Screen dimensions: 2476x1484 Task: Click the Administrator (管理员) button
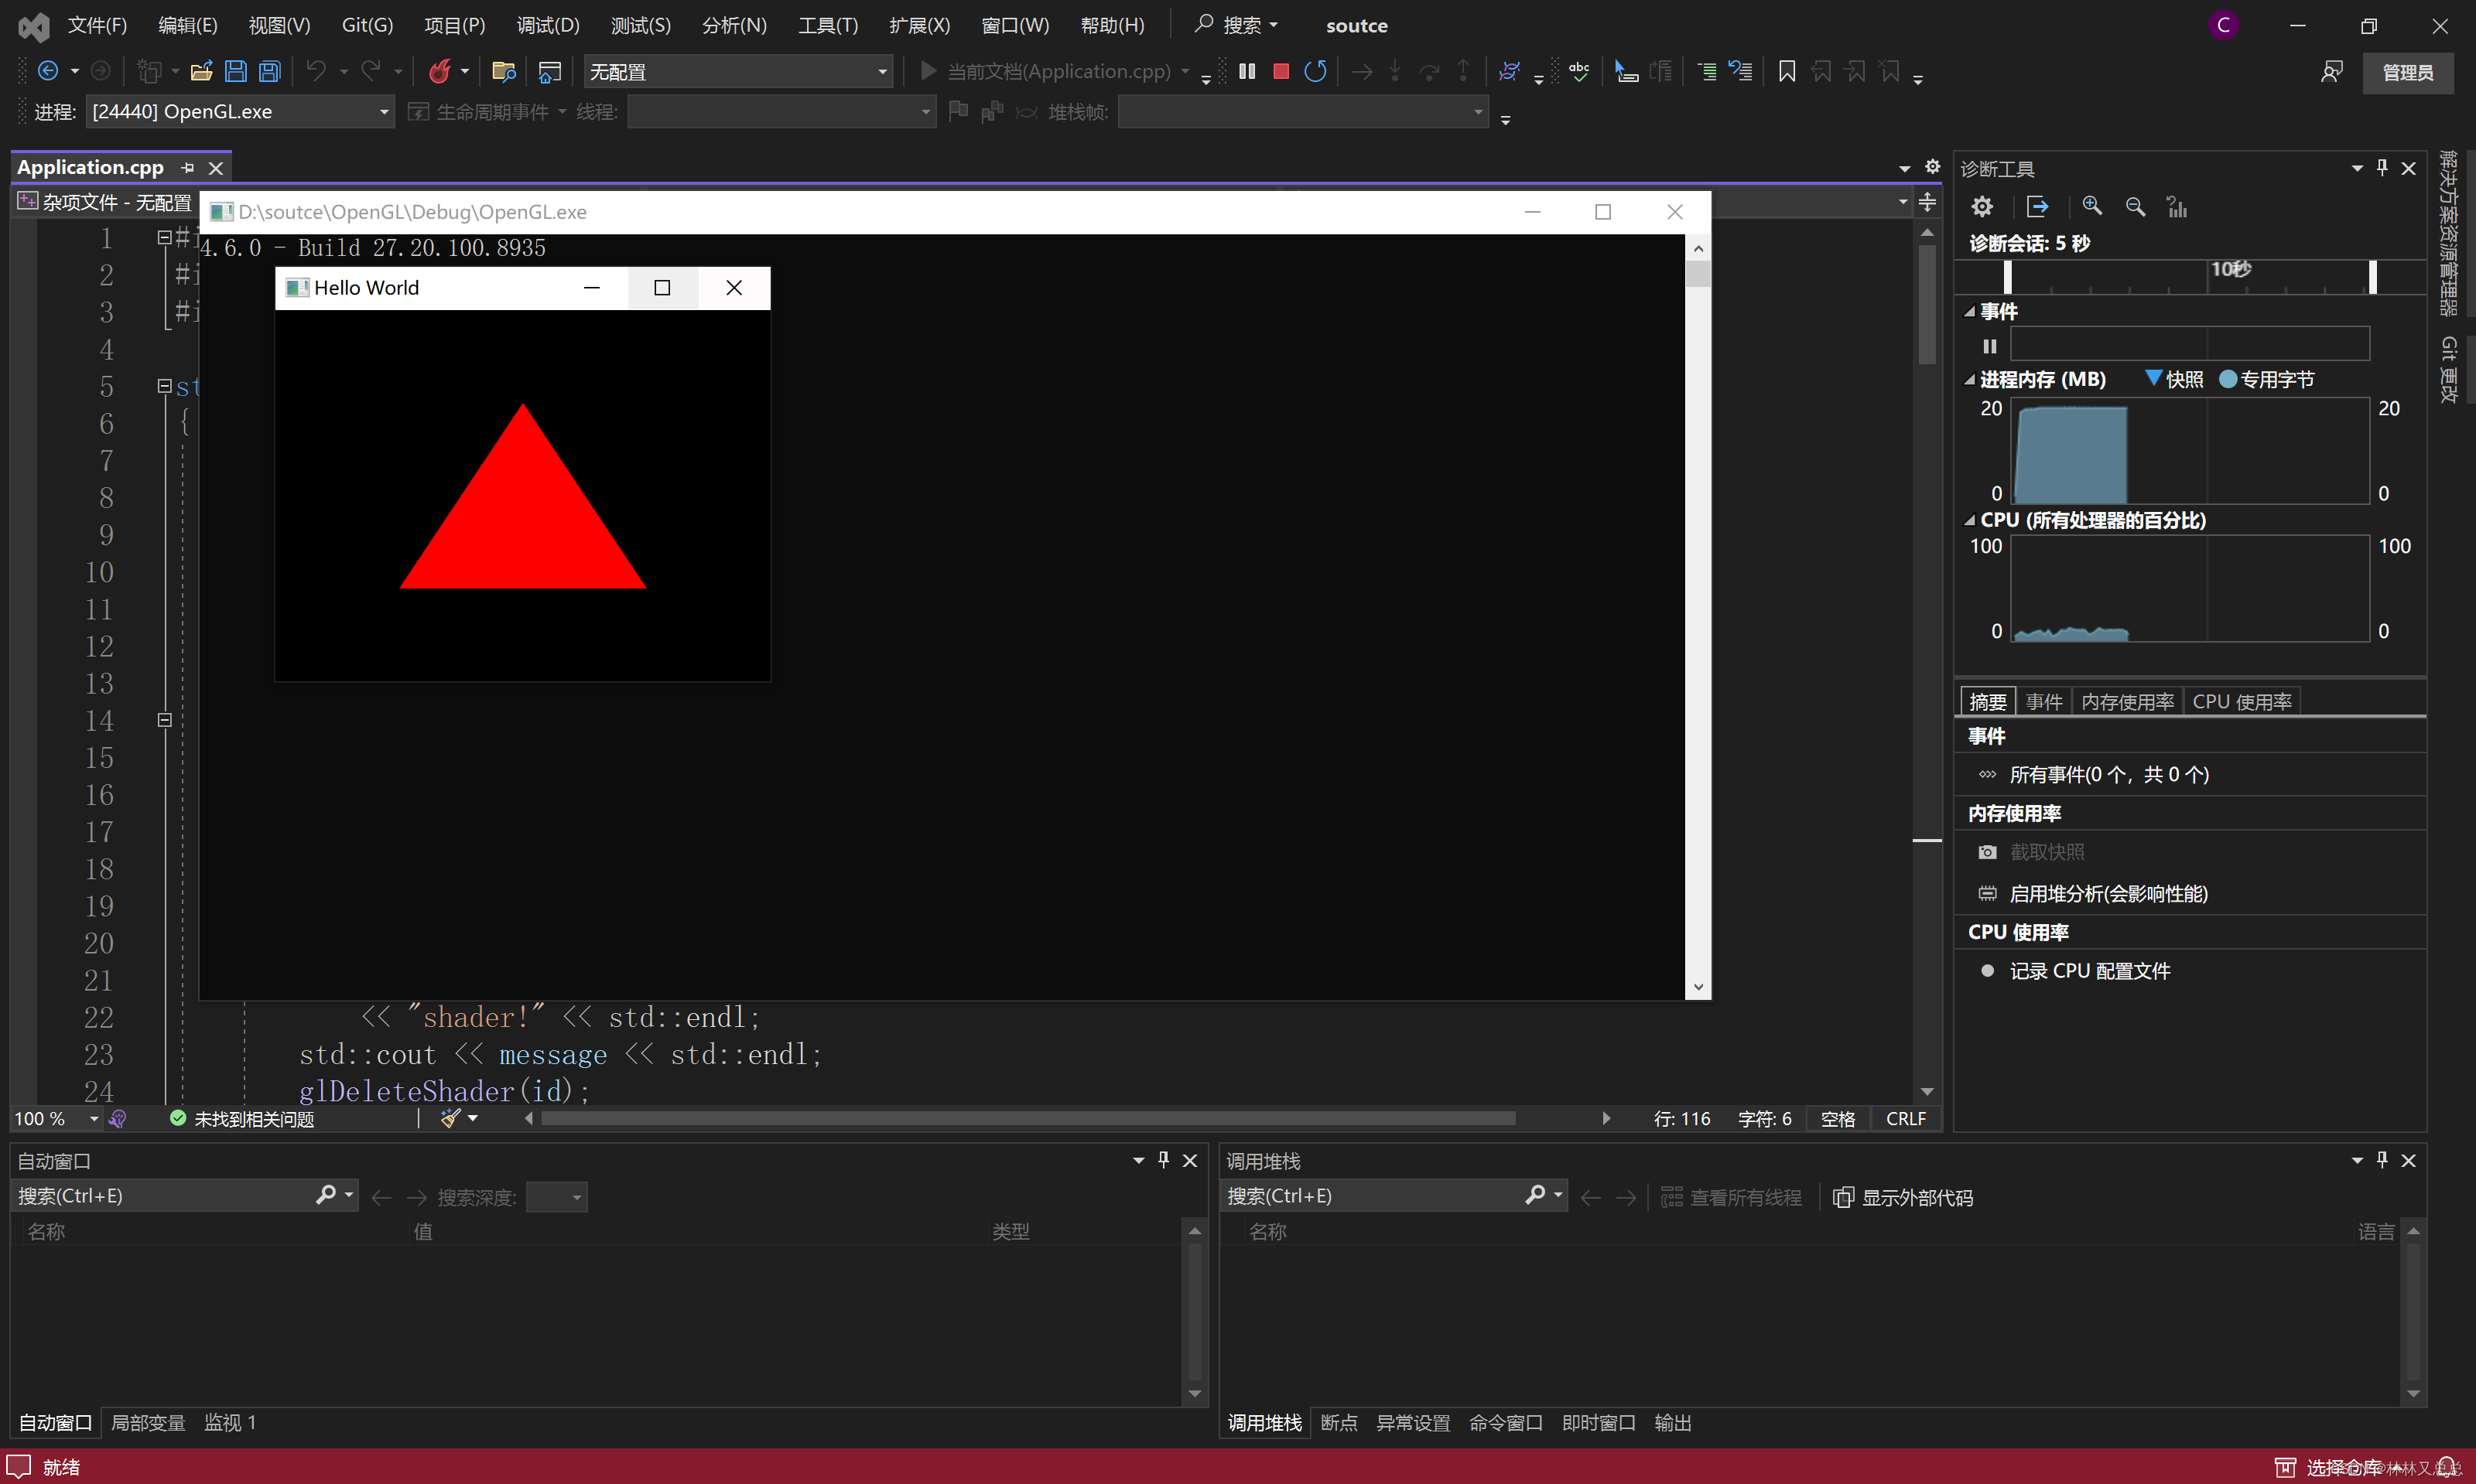pyautogui.click(x=2407, y=72)
